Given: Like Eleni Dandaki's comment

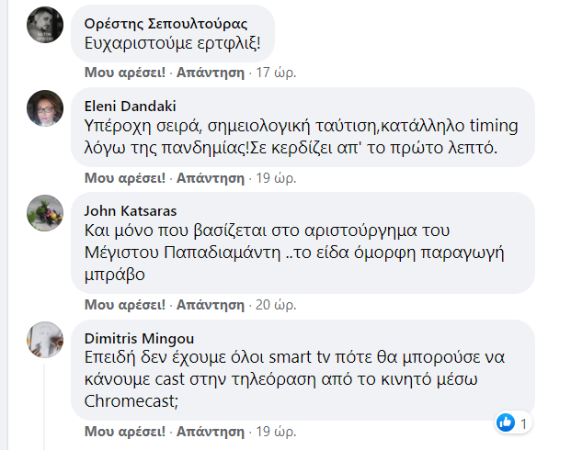Looking at the screenshot, I should pyautogui.click(x=125, y=178).
